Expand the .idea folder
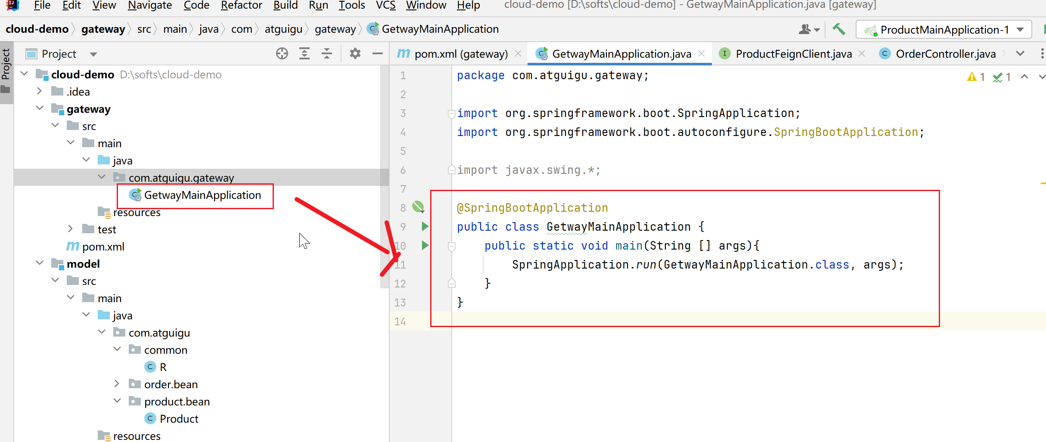 40,91
